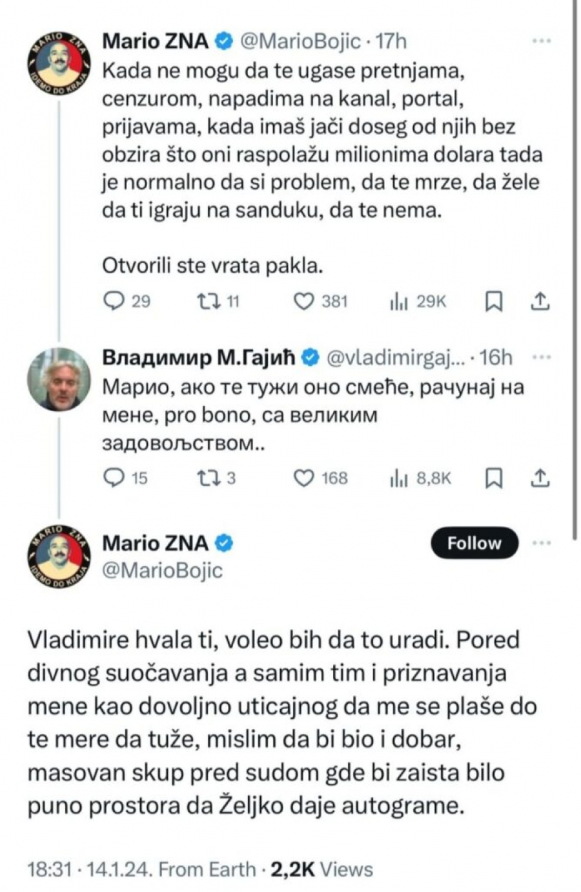Viewport: 581px width, 892px height.
Task: Like Владимир М.Гајић's reply
Action: [x=305, y=478]
